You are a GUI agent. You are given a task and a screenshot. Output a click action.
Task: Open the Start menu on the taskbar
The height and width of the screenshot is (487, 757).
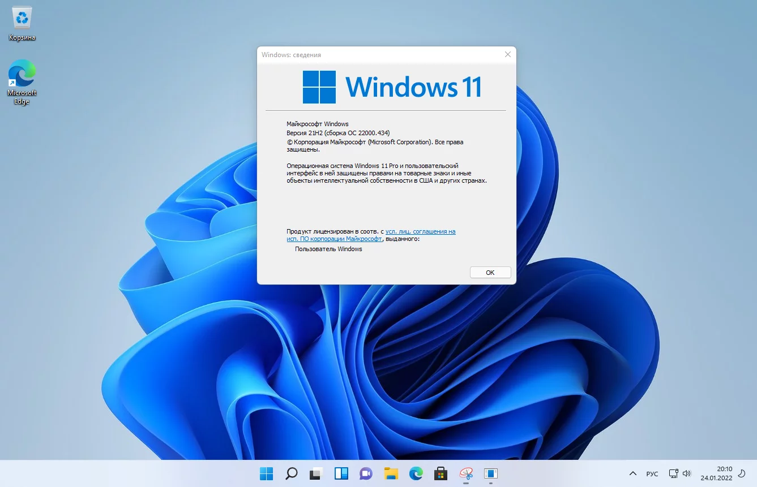[x=266, y=473]
